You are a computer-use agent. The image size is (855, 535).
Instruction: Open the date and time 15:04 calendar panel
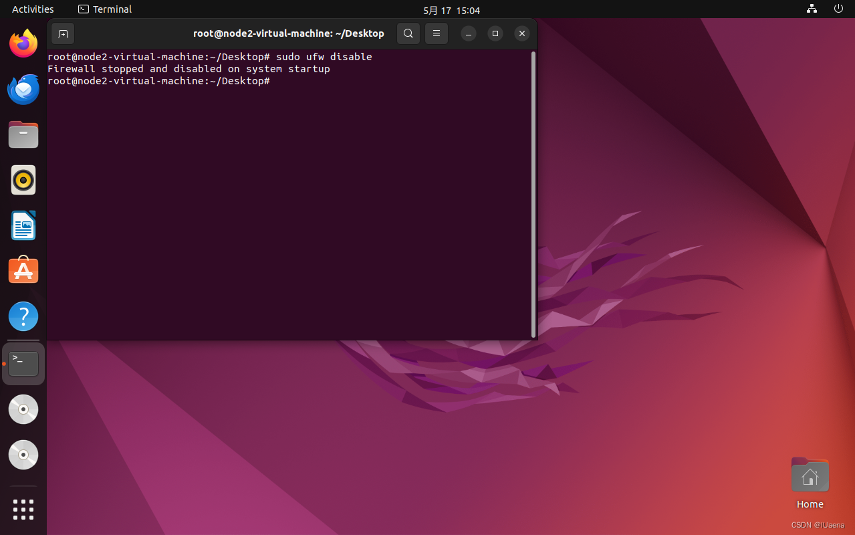coord(451,10)
